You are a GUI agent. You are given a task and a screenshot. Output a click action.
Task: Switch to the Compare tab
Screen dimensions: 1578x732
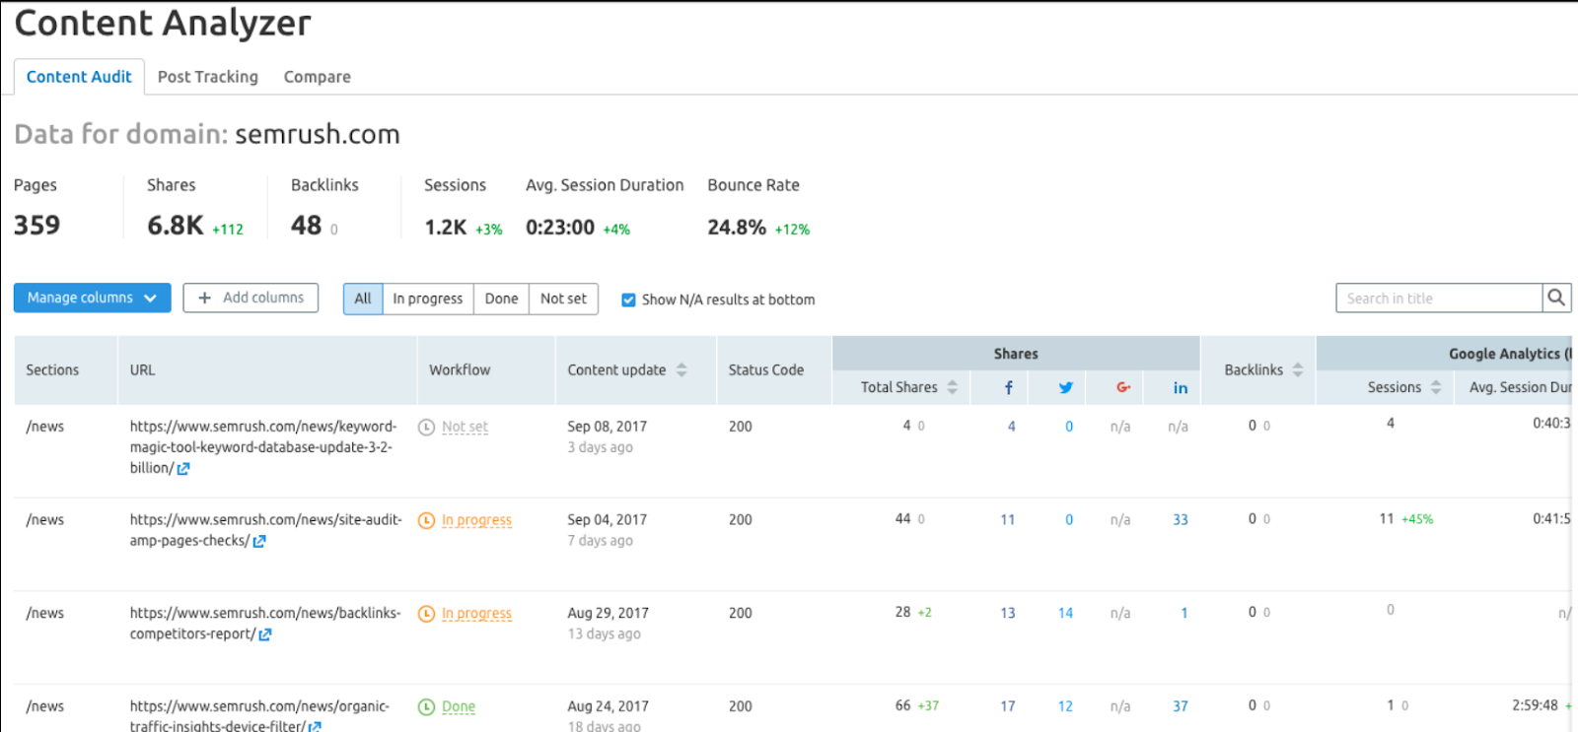click(x=317, y=77)
